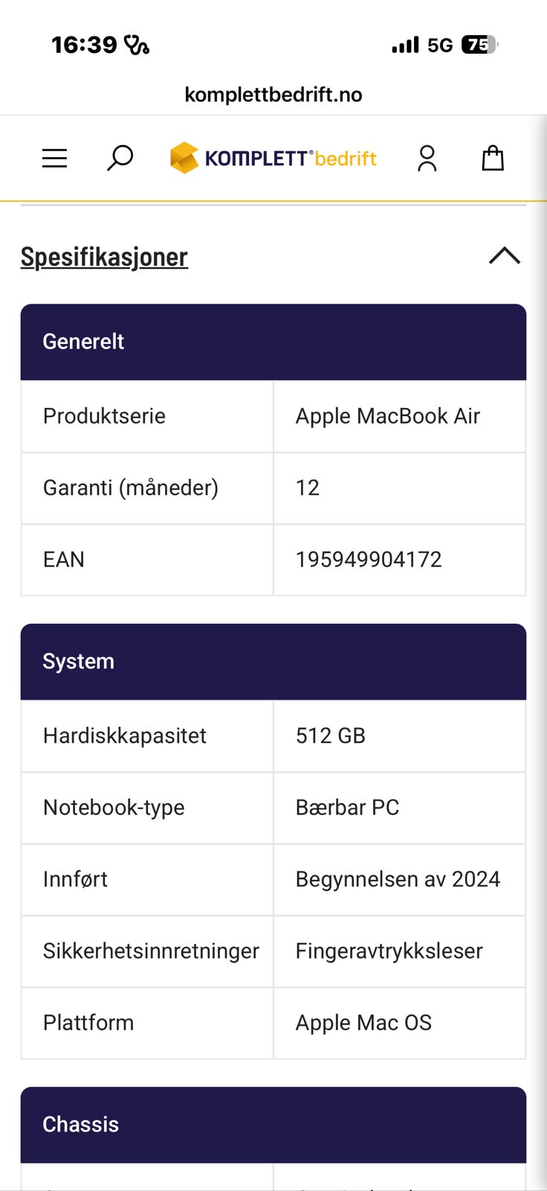Click the Begynnelsen av 2024 value

(x=398, y=879)
